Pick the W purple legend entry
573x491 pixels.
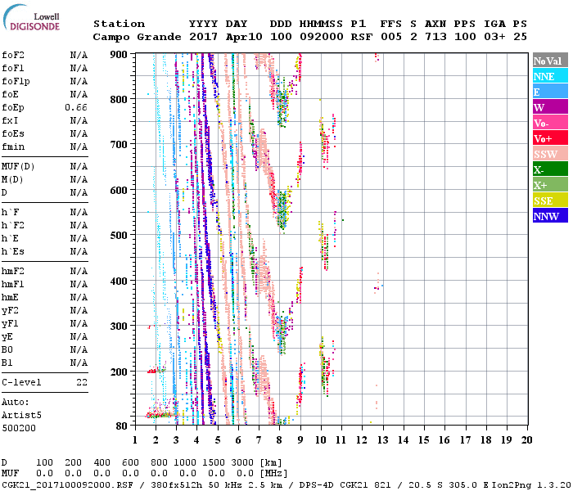[550, 107]
